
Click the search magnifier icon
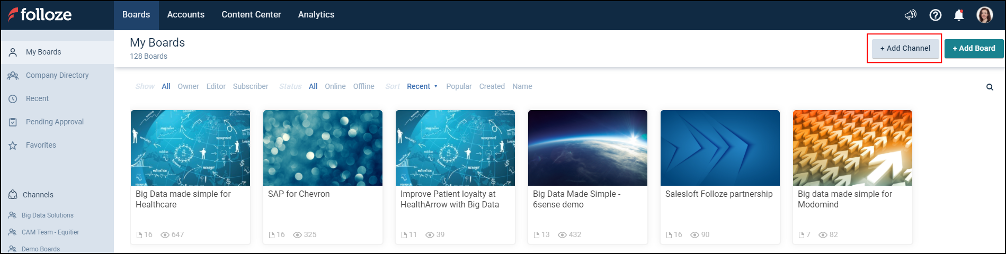990,87
